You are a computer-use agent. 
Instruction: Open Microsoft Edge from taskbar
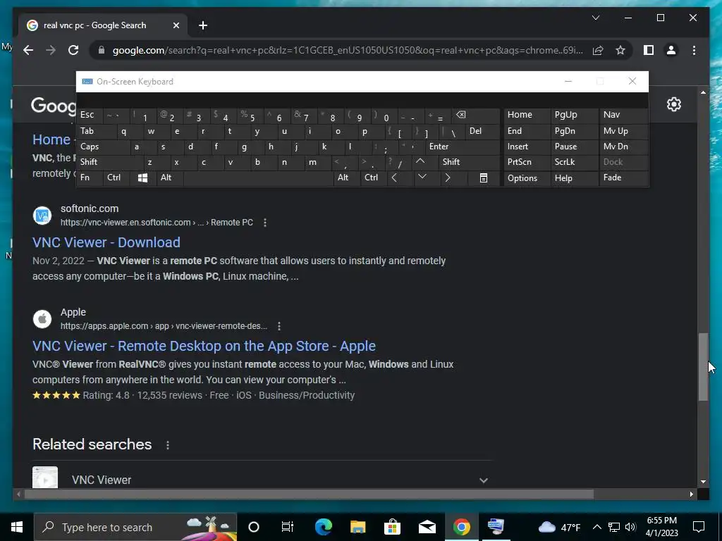coord(323,527)
